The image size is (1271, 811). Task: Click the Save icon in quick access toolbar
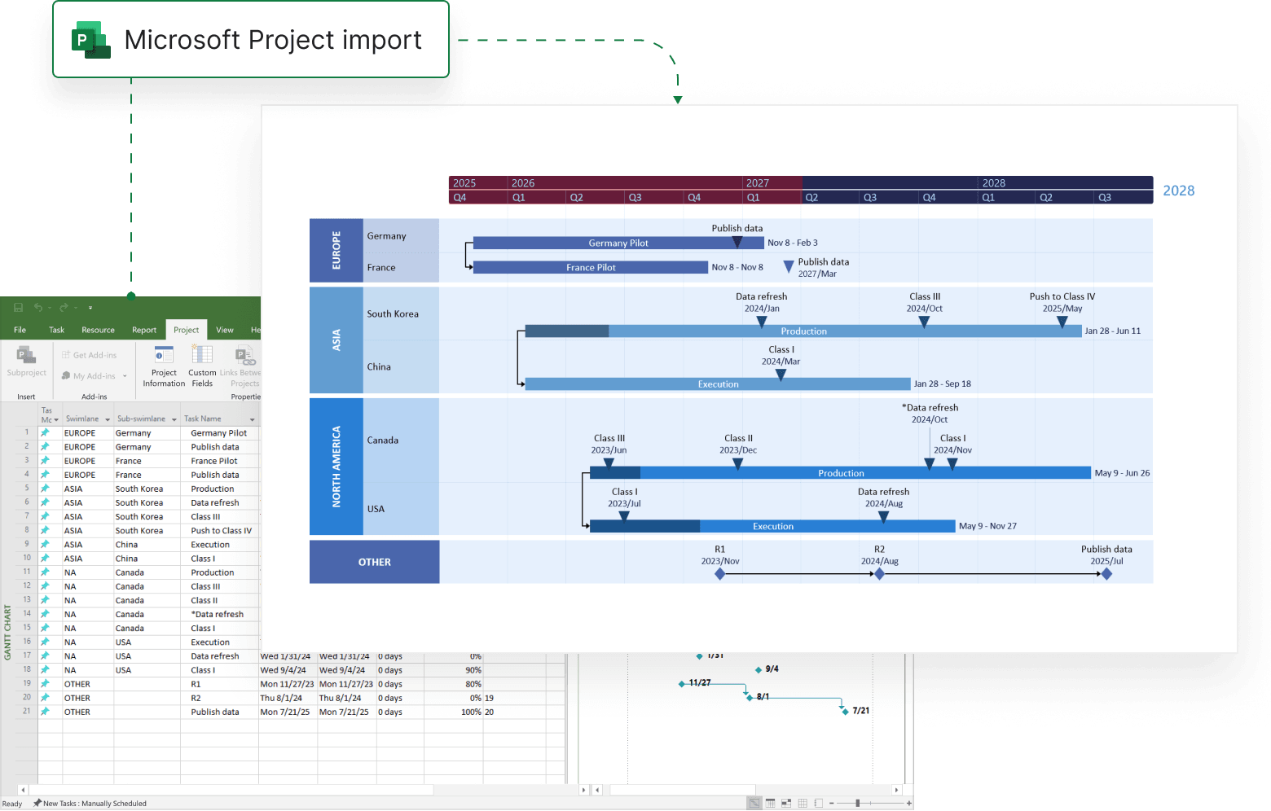[x=18, y=308]
